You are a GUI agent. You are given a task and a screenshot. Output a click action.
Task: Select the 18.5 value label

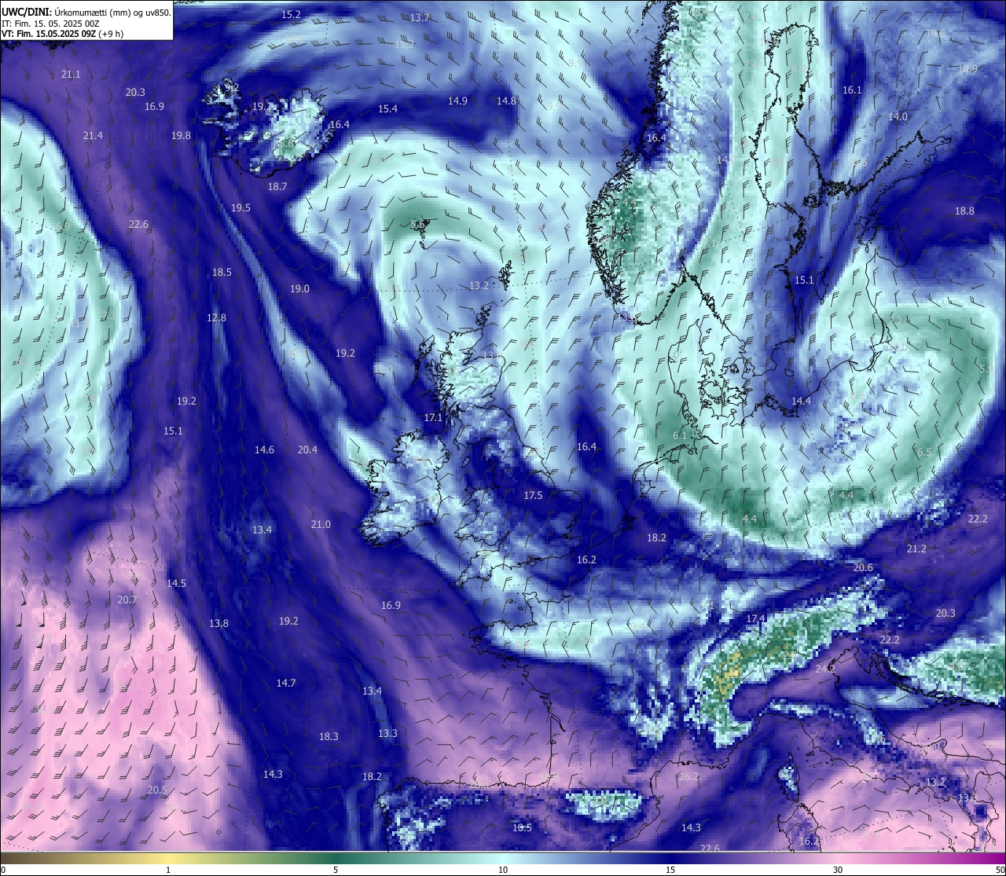(222, 272)
